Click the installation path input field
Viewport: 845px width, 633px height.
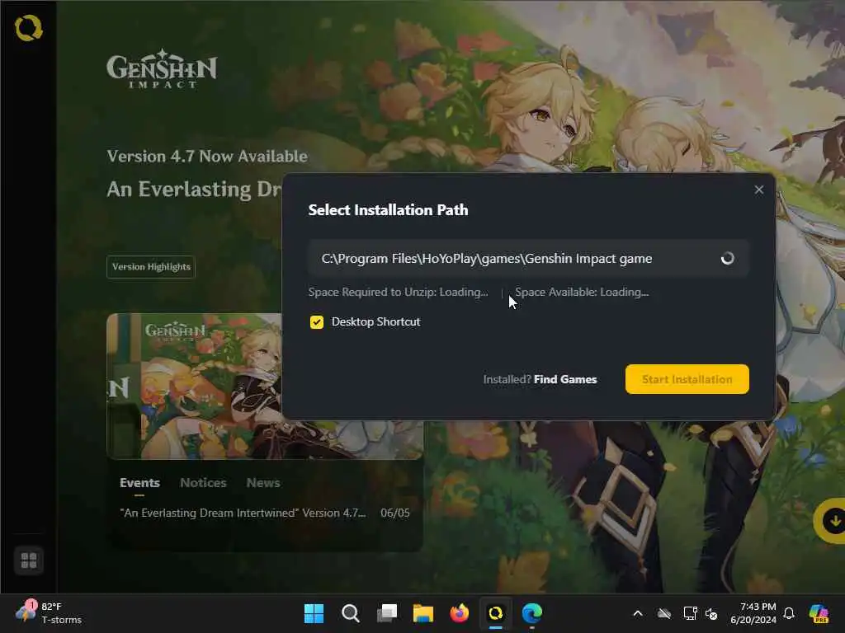[x=528, y=258]
